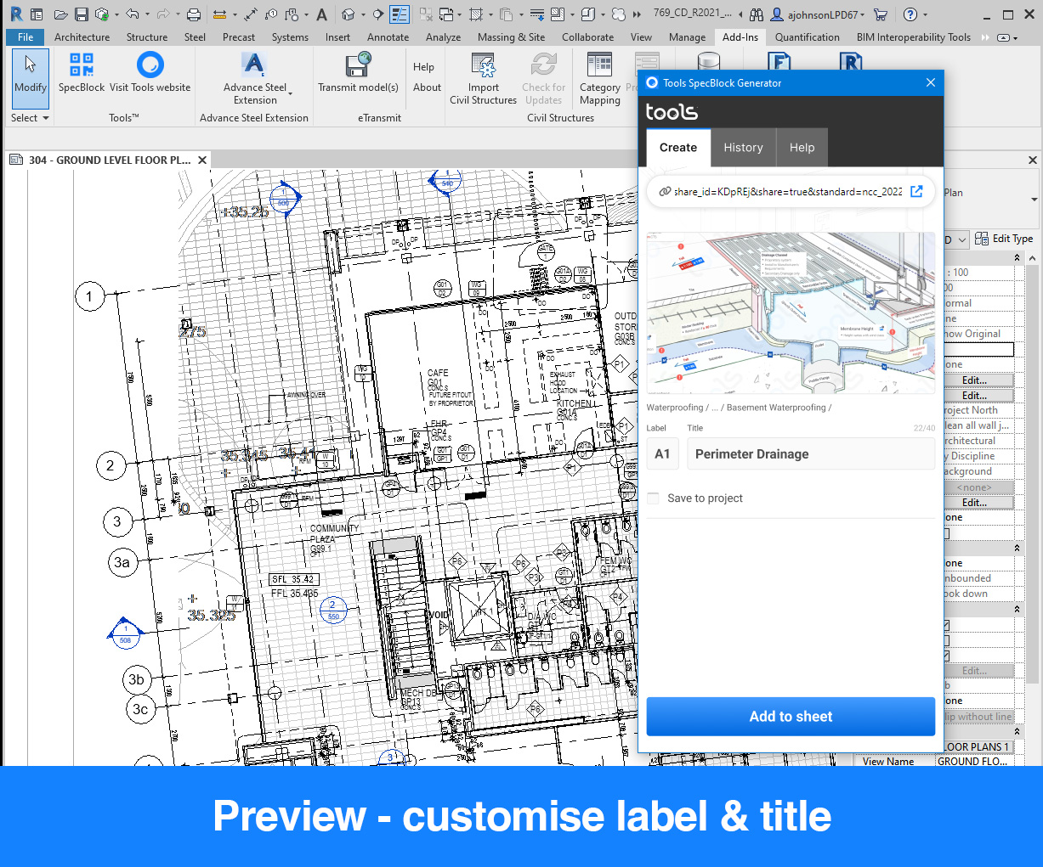This screenshot has height=867, width=1043.
Task: Expand the ajohnsonLPD67 account dropdown
Action: pyautogui.click(x=863, y=15)
